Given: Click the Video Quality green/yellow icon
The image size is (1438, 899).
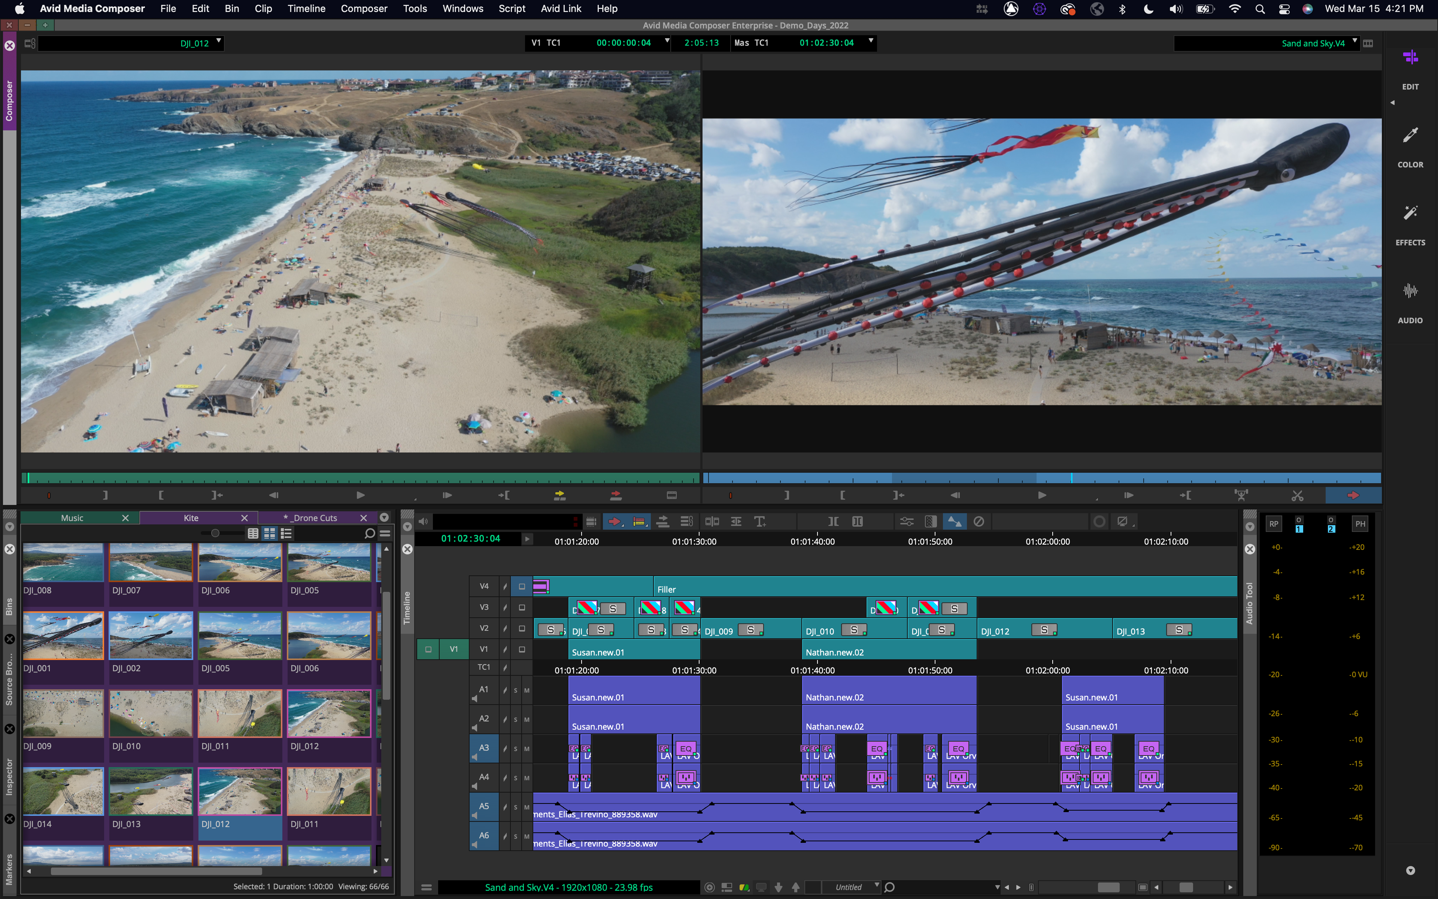Looking at the screenshot, I should (744, 887).
